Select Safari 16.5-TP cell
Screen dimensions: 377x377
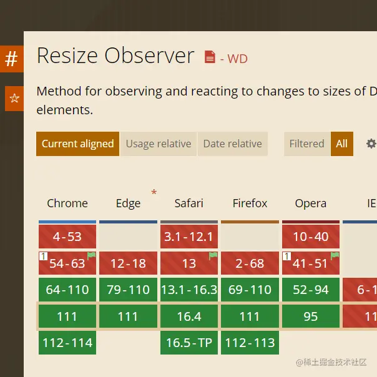click(x=189, y=343)
